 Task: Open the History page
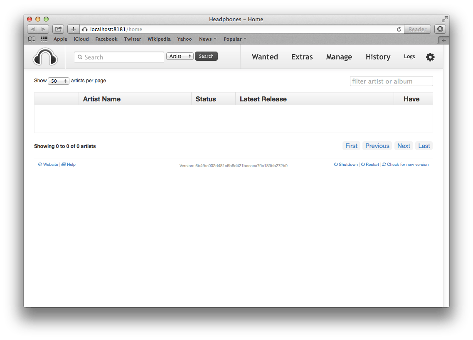click(x=378, y=57)
